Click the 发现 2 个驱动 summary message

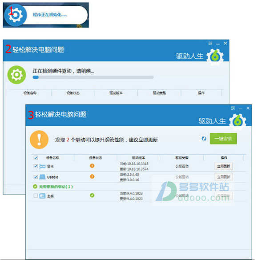point(106,140)
